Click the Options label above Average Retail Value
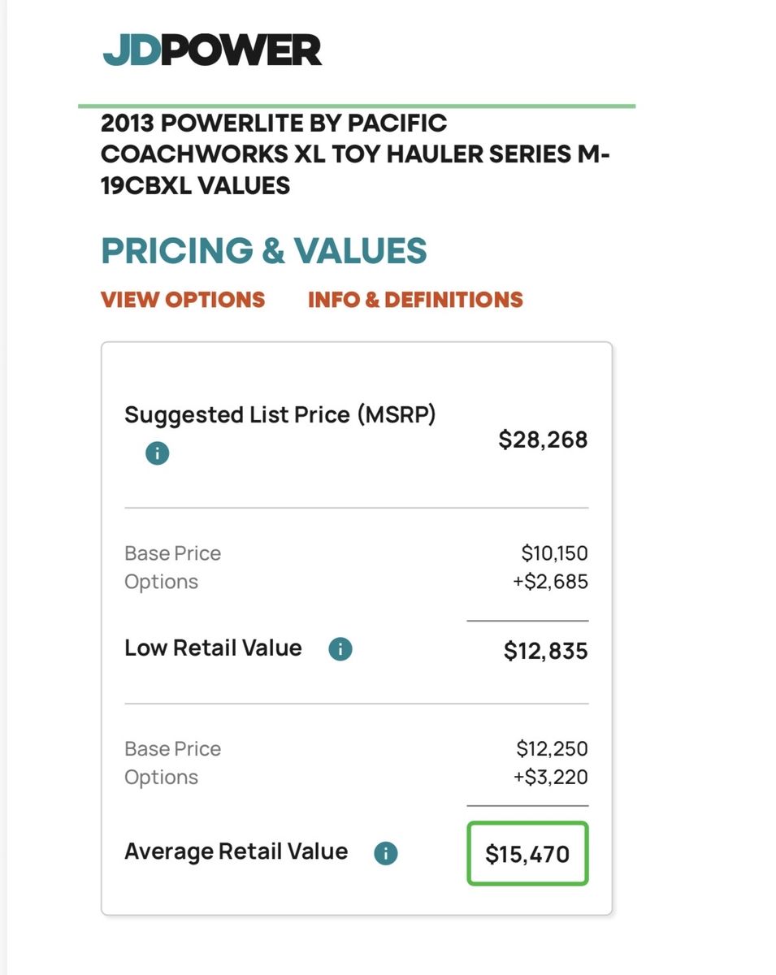Viewport: 776px width, 975px height. pyautogui.click(x=161, y=777)
